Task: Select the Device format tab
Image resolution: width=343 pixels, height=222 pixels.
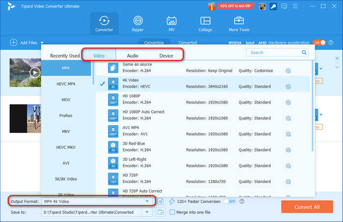Action: (166, 56)
